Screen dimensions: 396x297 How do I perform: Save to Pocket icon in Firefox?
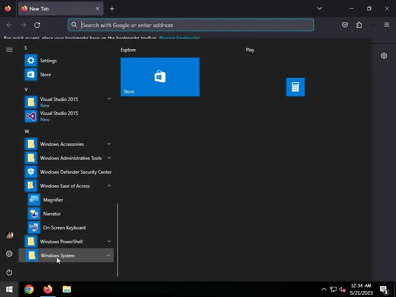[345, 25]
